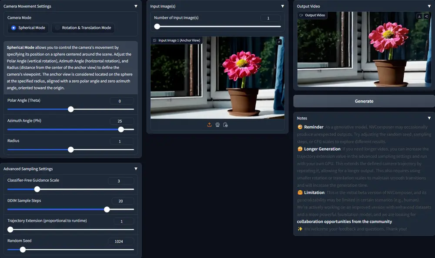Click the Random Seed slider handle

click(23, 250)
